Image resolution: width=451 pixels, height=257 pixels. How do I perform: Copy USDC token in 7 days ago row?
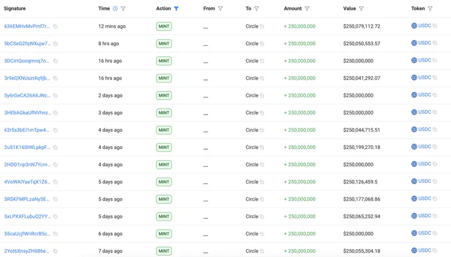tap(435, 250)
